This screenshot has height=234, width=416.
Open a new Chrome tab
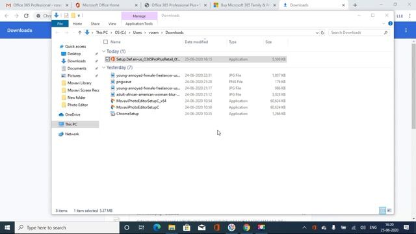[x=355, y=5]
